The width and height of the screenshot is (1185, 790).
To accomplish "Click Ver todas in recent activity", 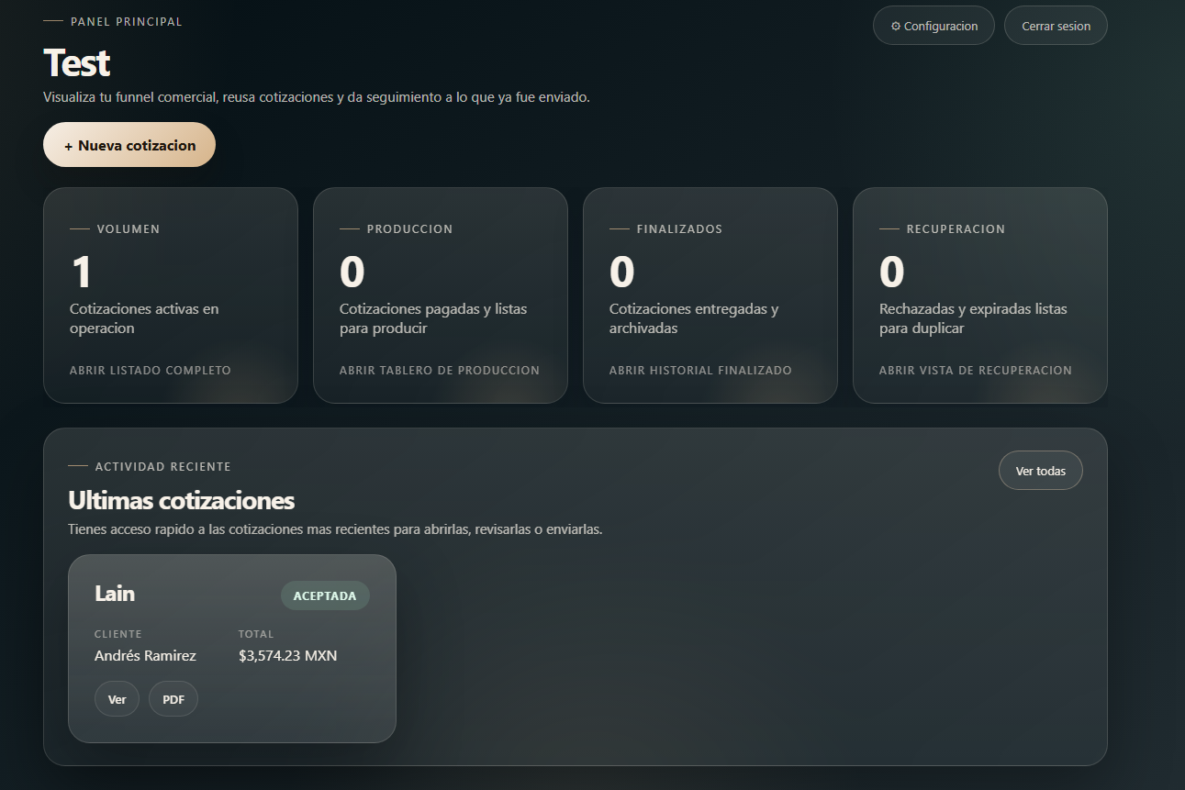I will click(1041, 471).
